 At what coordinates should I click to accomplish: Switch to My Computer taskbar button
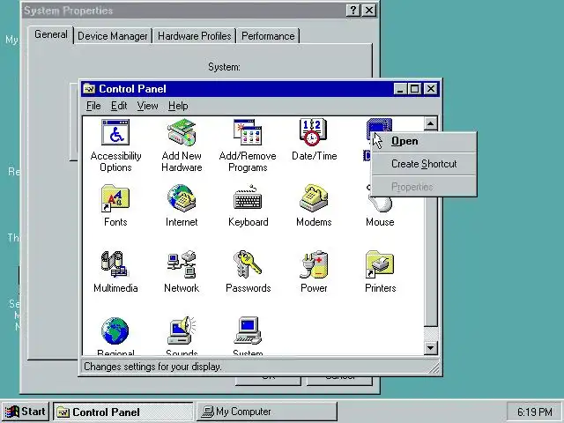(x=267, y=412)
